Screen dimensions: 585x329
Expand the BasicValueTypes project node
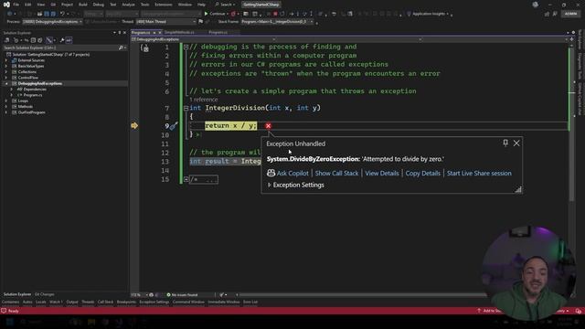point(6,66)
